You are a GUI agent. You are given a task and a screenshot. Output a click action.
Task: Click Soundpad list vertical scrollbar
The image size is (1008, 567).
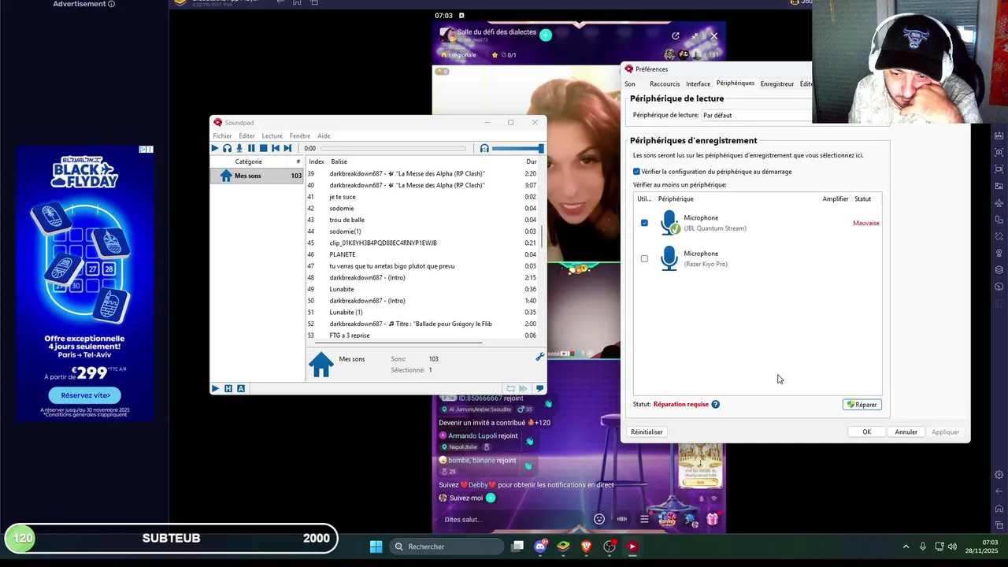(x=542, y=236)
